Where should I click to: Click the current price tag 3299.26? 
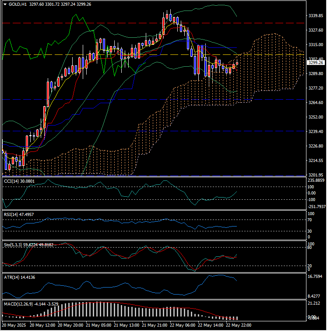click(315, 63)
